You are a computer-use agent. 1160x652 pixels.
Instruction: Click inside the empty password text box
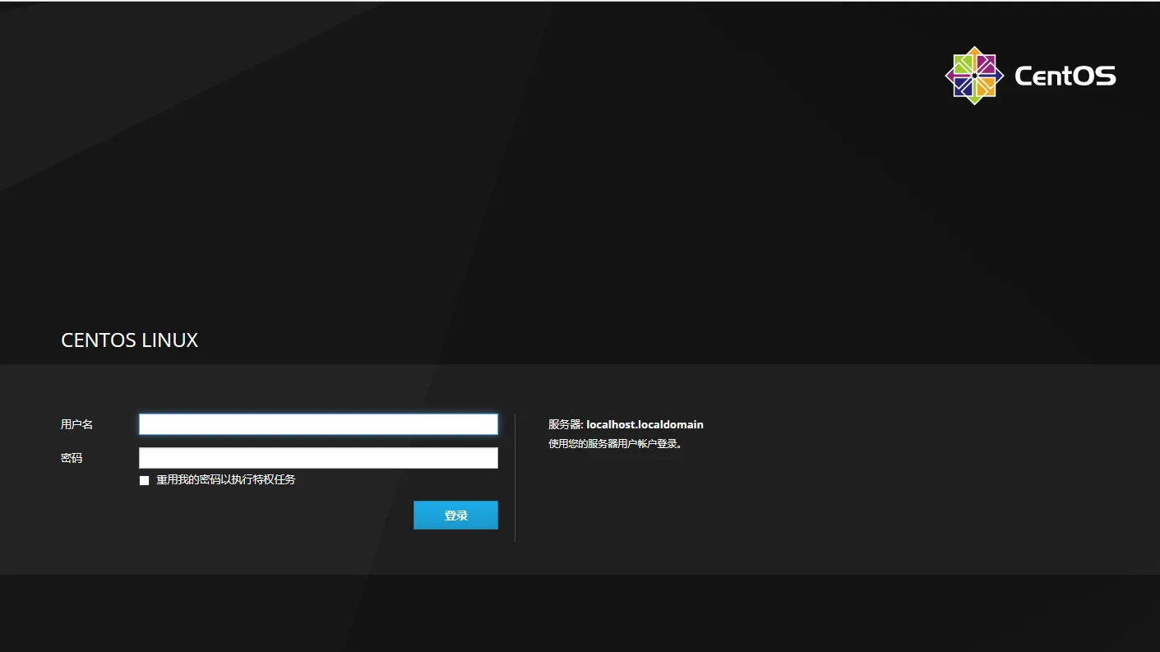[x=318, y=458]
